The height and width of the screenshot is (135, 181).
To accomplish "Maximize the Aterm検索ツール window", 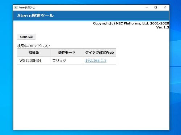I will [156, 8].
